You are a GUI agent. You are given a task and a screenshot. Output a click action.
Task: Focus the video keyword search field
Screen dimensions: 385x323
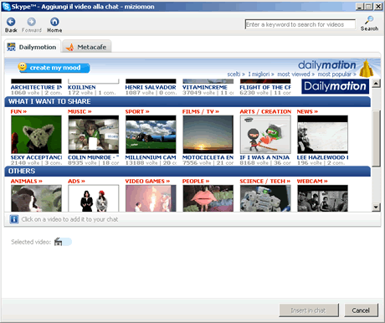point(300,24)
